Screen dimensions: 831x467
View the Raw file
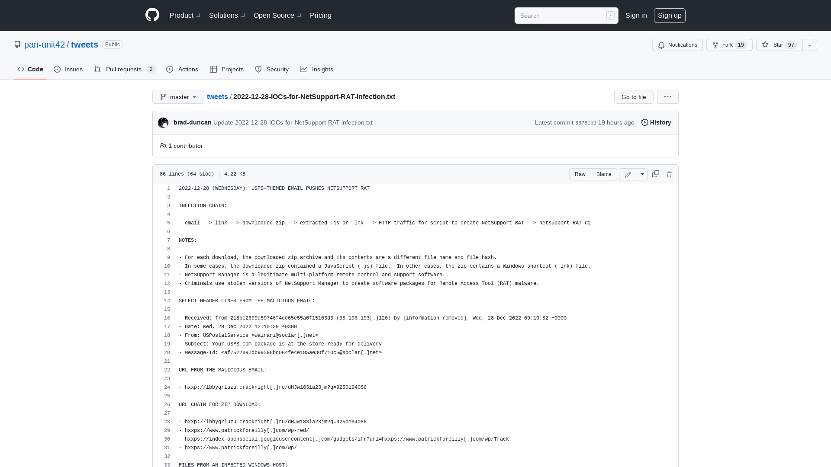pyautogui.click(x=580, y=174)
